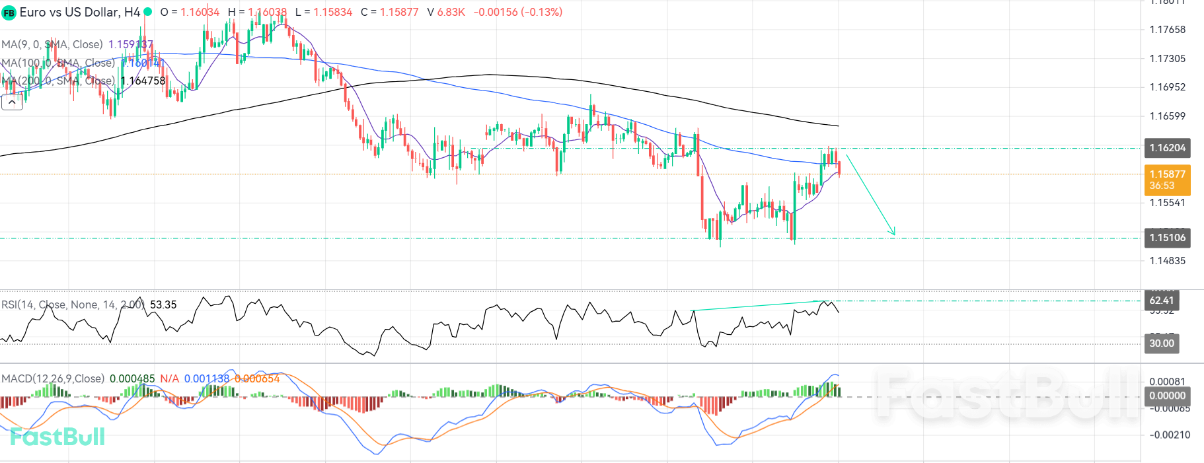Click the MA 200 value 1.164758
This screenshot has height=463, width=1204.
143,81
